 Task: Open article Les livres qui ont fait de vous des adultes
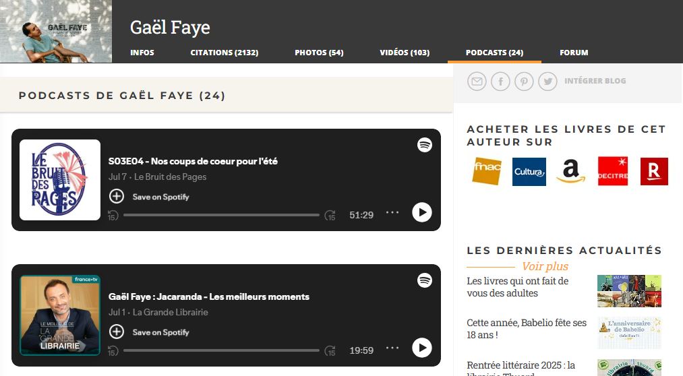pos(518,287)
